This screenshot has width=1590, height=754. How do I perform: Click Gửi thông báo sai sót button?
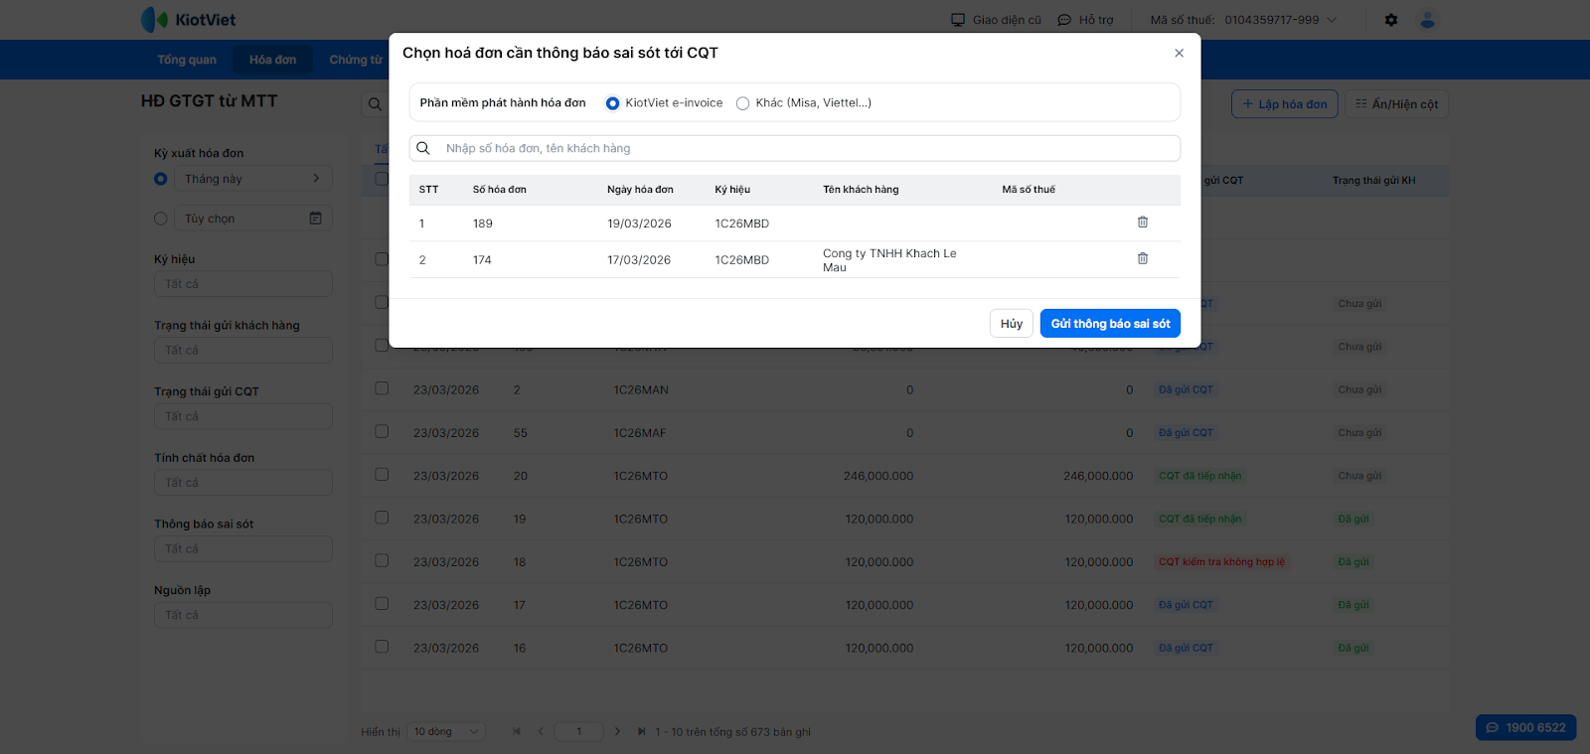(x=1110, y=324)
